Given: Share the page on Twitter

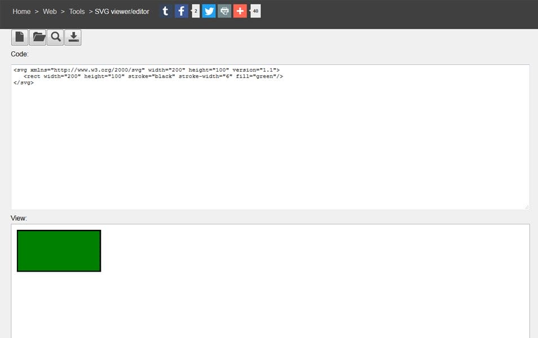Looking at the screenshot, I should pos(209,11).
